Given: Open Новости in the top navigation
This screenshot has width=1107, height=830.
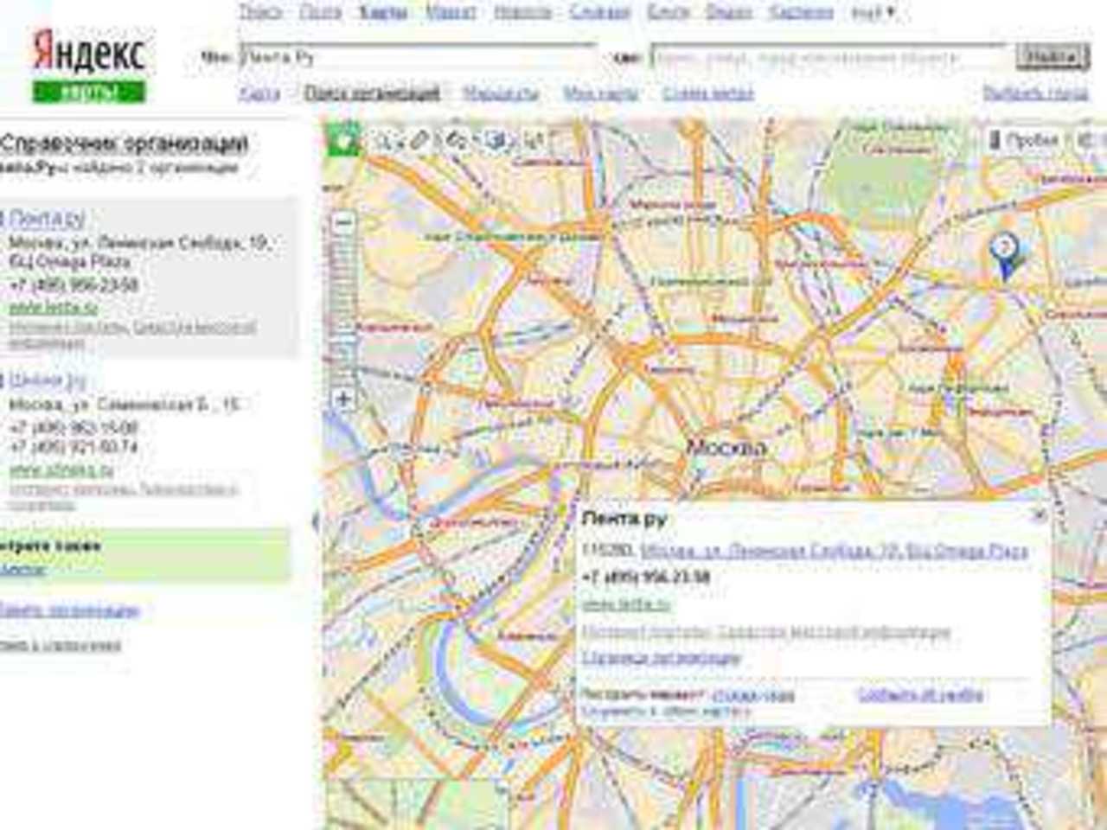Looking at the screenshot, I should (x=522, y=12).
